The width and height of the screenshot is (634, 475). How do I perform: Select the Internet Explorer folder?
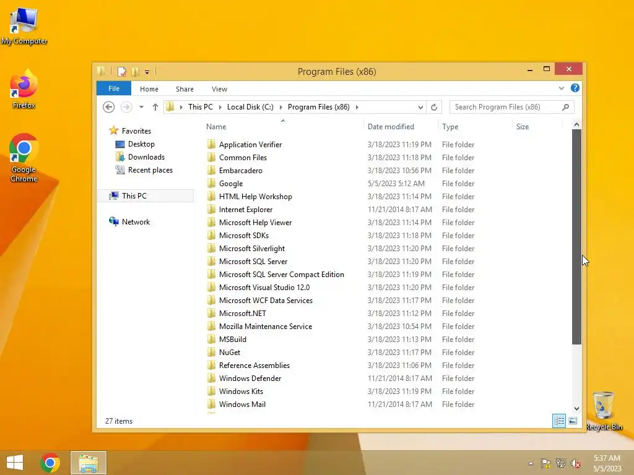coord(245,210)
